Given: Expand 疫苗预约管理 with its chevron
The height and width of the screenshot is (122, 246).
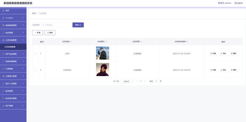Looking at the screenshot, I should pos(23,98).
